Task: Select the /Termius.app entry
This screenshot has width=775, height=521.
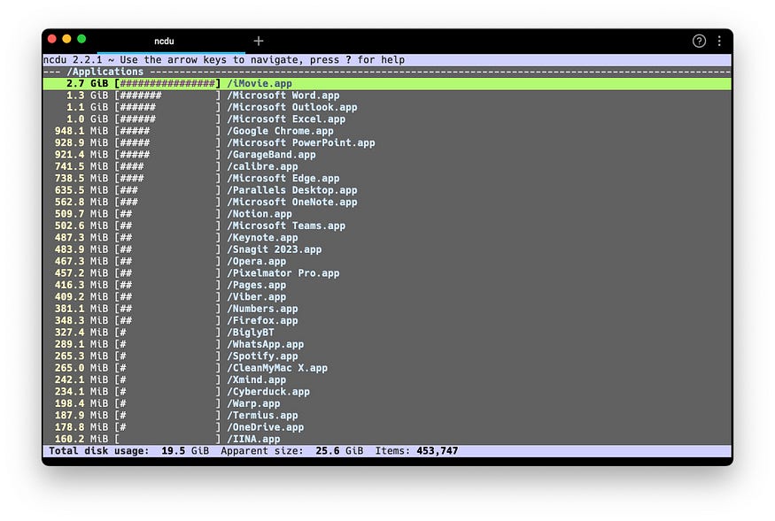Action: (x=387, y=416)
